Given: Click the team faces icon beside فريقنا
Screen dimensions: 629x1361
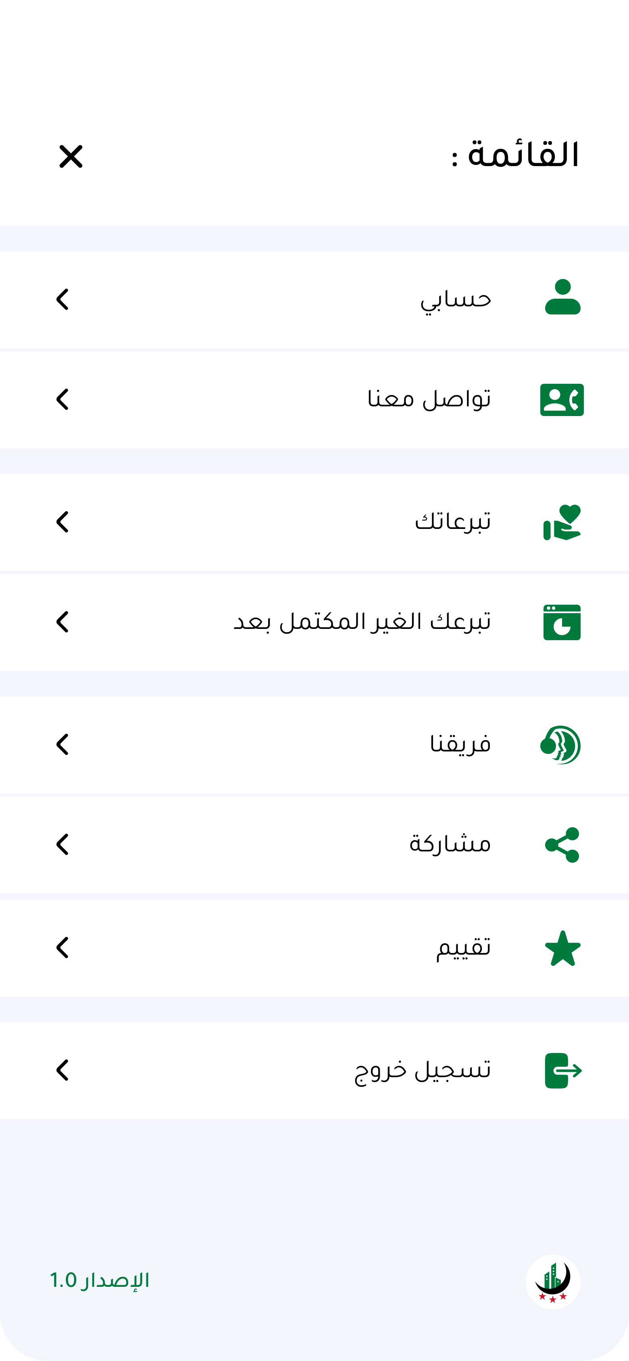Looking at the screenshot, I should 561,745.
